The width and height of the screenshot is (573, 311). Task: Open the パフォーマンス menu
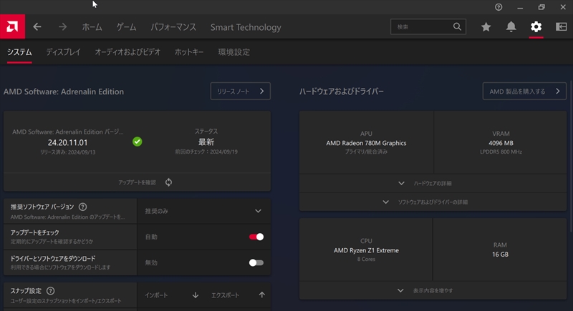pyautogui.click(x=173, y=27)
